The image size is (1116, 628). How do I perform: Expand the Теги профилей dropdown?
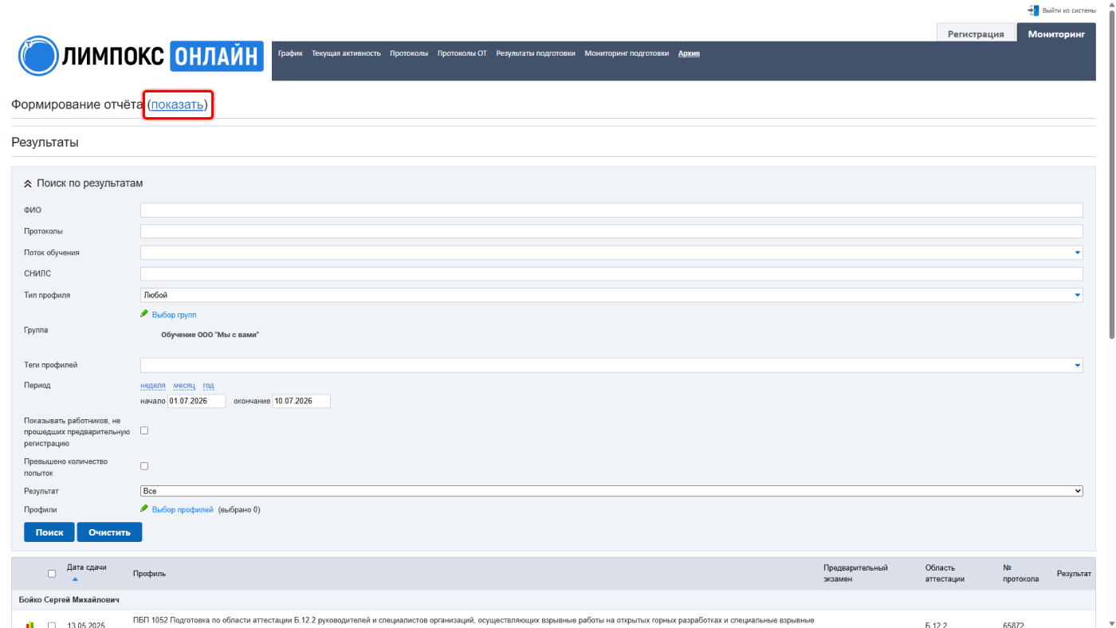[x=611, y=365]
